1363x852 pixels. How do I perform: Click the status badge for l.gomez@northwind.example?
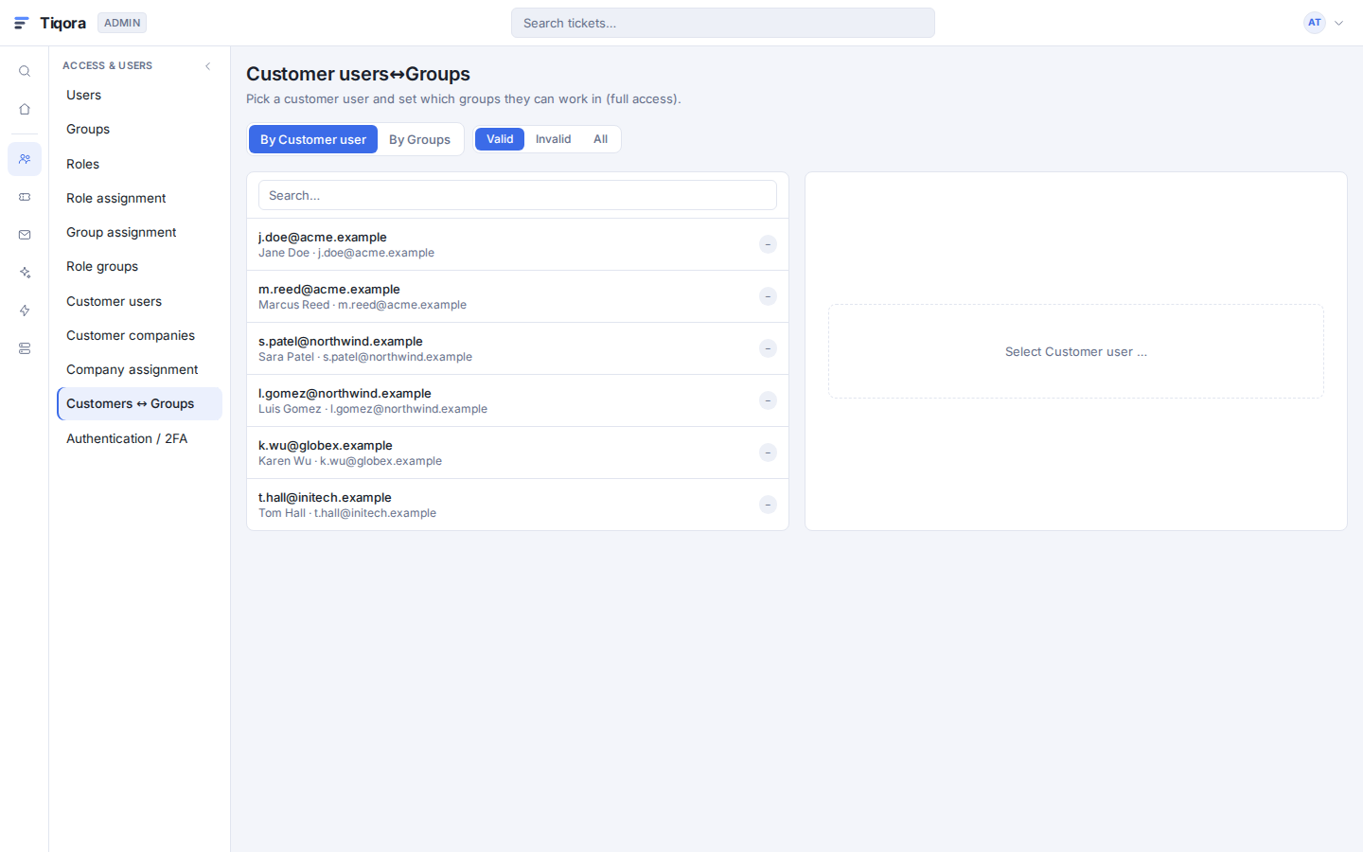768,400
